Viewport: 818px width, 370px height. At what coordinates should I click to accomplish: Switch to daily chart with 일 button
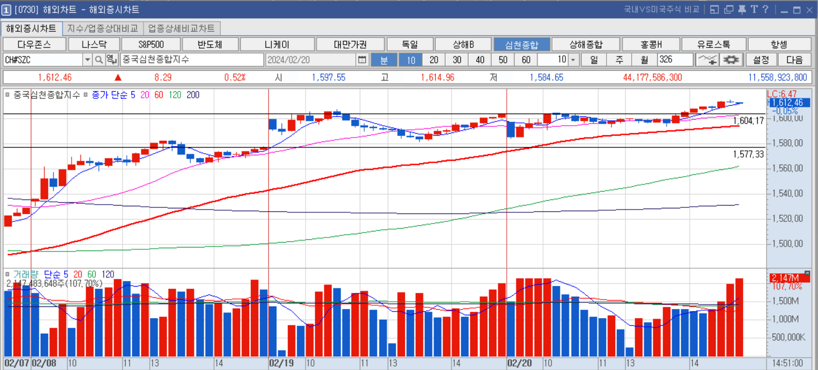pyautogui.click(x=594, y=60)
